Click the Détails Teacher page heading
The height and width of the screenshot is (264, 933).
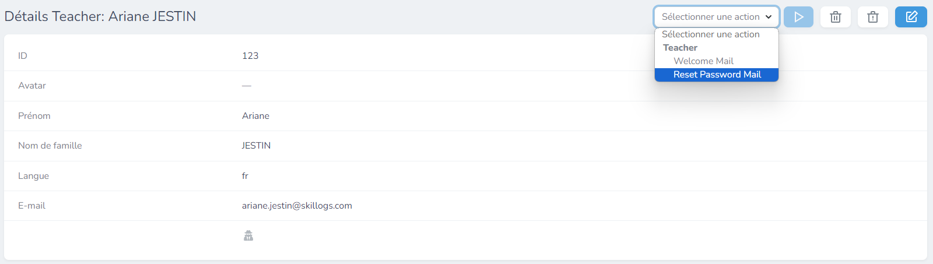pyautogui.click(x=100, y=16)
